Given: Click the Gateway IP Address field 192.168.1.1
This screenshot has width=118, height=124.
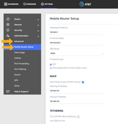Looking at the screenshot, I should click(77, 32).
